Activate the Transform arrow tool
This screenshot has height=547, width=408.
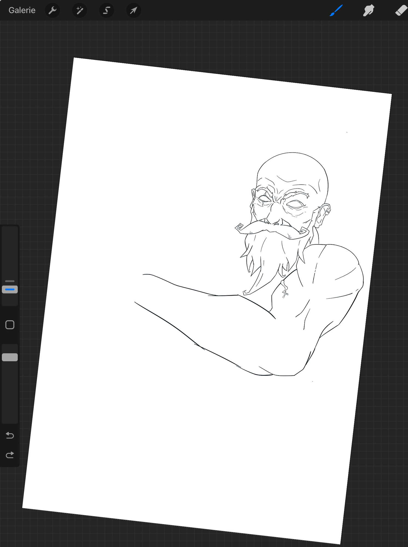tap(134, 10)
